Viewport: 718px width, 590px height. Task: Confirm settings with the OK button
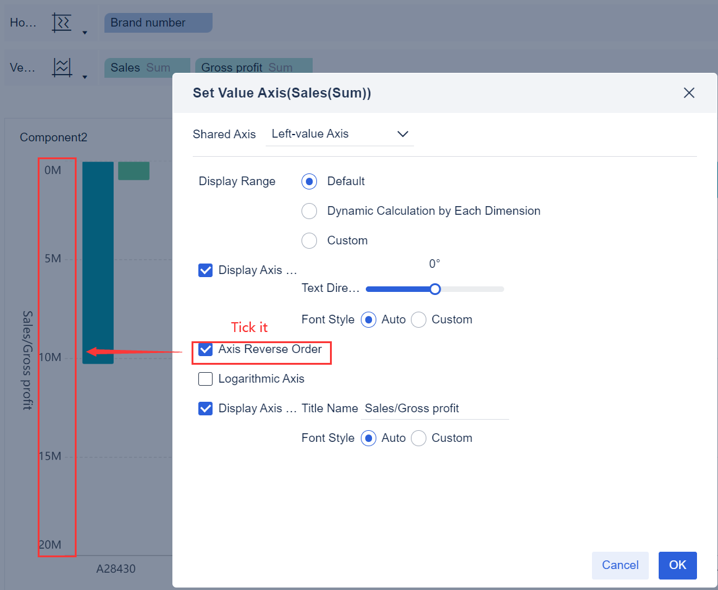(677, 565)
